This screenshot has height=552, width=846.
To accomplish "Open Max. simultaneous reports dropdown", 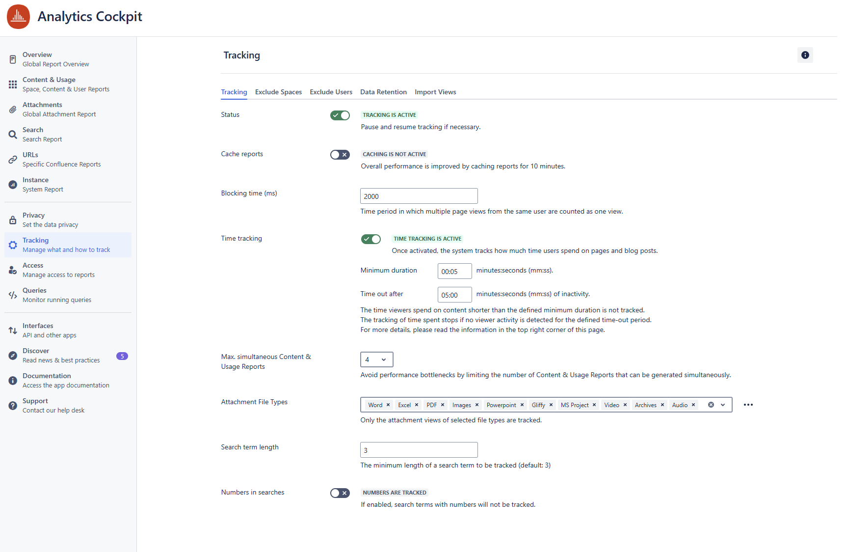I will [x=376, y=359].
